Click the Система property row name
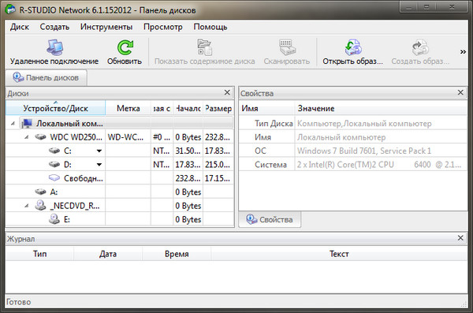This screenshot has height=313, width=473. 270,165
